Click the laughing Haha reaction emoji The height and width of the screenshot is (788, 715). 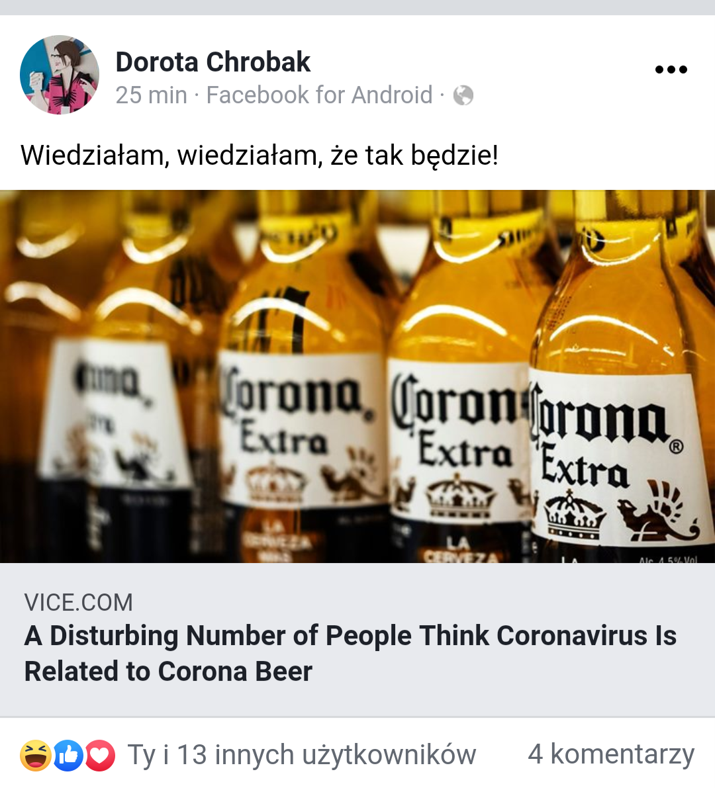(36, 755)
